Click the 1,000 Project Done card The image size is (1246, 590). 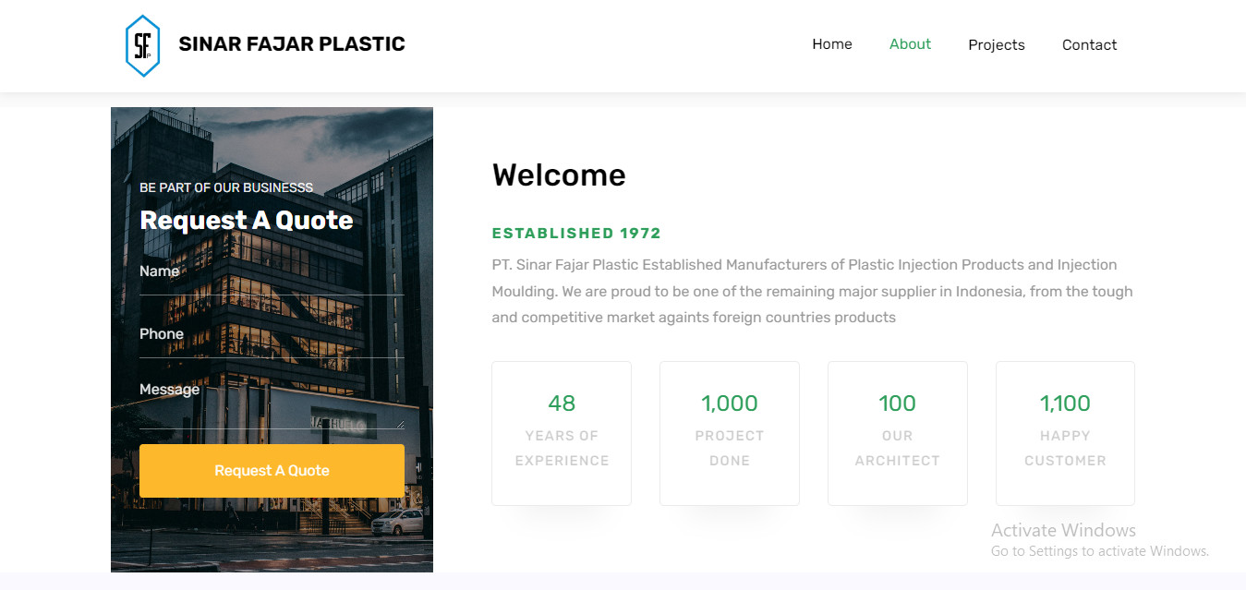tap(730, 433)
